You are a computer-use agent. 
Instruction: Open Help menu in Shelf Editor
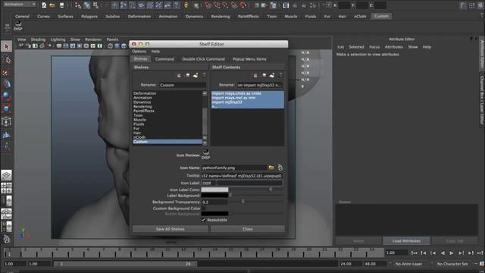click(155, 52)
